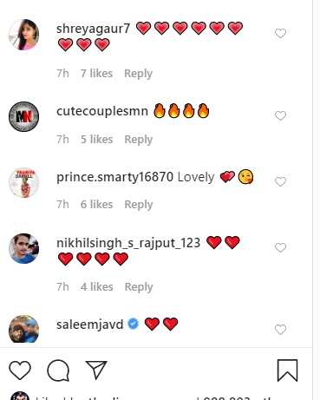The width and height of the screenshot is (320, 400).
Task: Open cutecouplesmn's profile avatar
Action: pos(23,116)
